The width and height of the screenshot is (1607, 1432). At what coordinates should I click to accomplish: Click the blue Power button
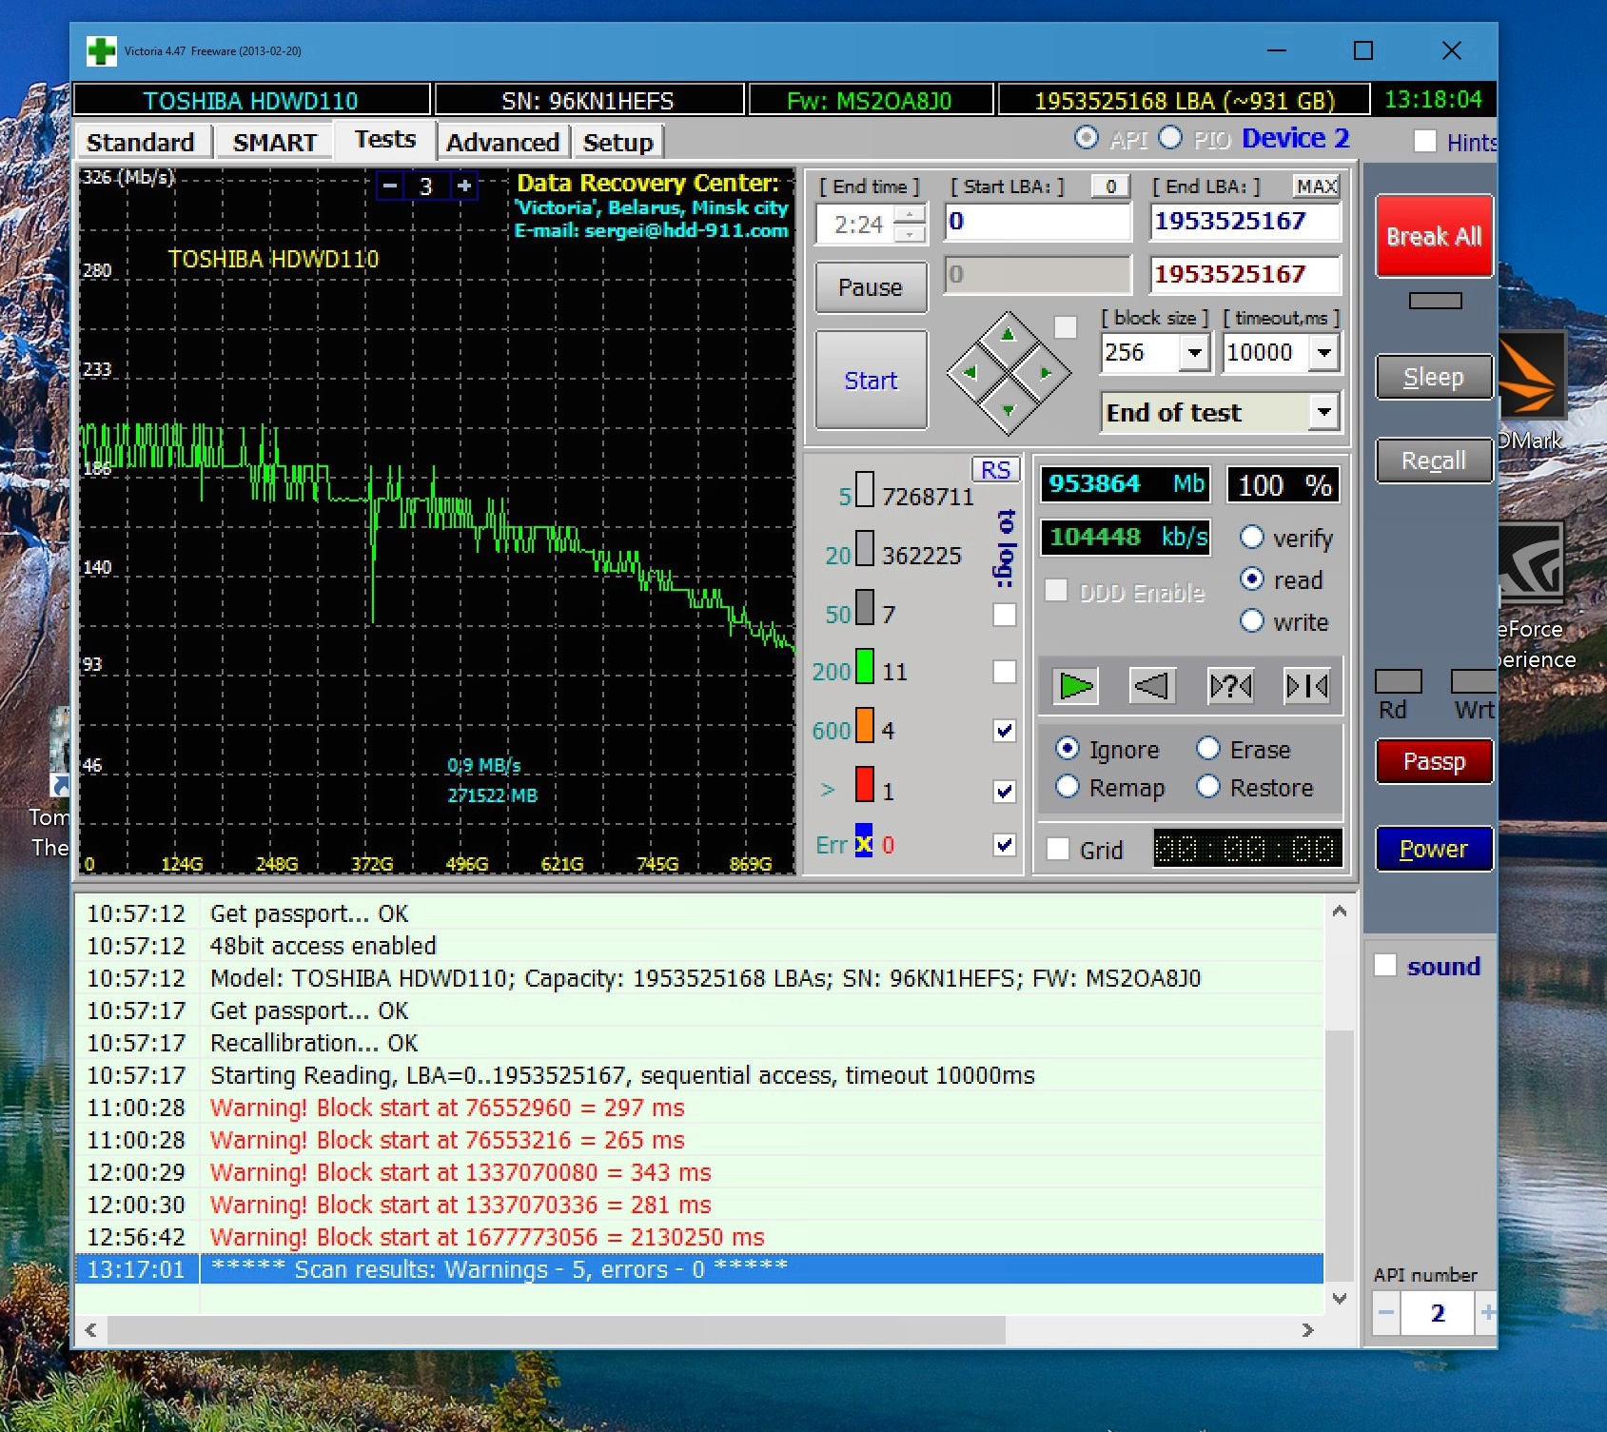1434,849
